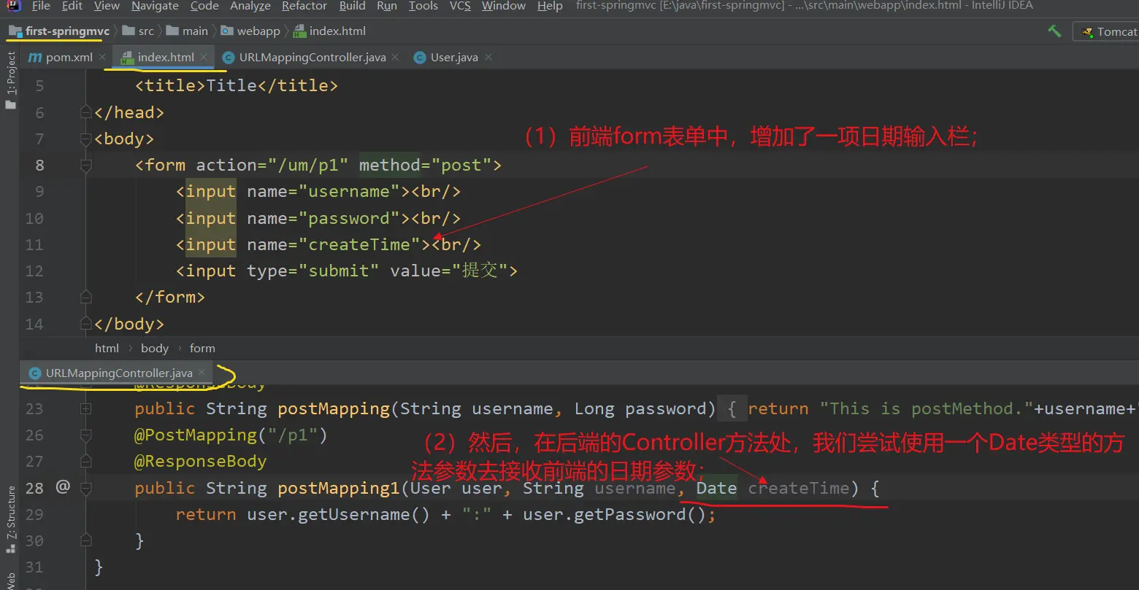Close the User.java editor tab

click(x=488, y=57)
